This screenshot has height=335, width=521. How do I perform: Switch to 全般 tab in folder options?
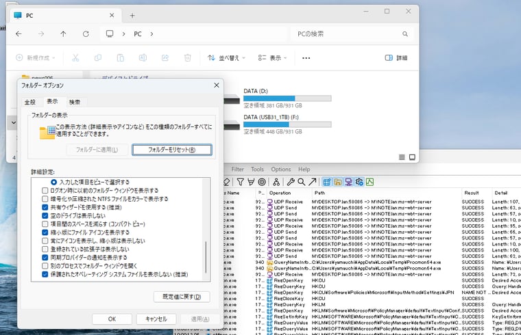click(x=30, y=102)
